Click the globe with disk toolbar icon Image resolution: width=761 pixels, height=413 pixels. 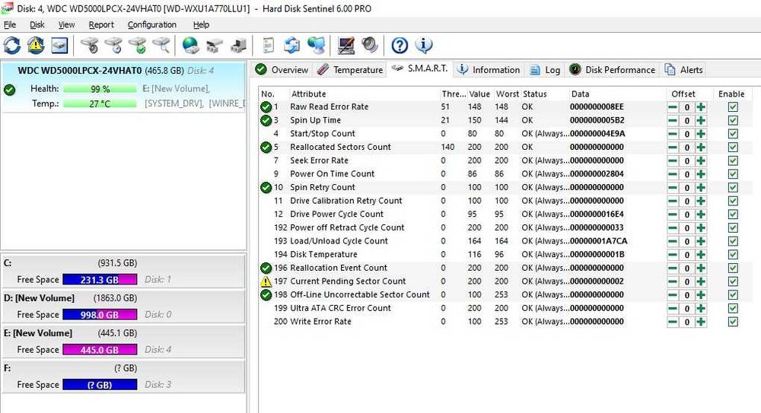point(190,46)
